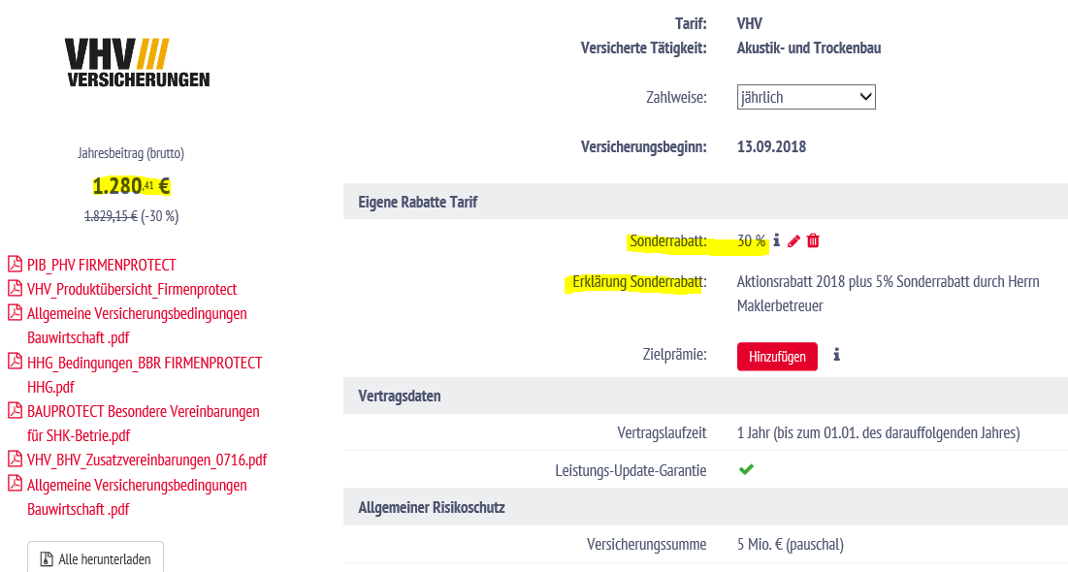Click Hinzufügen button for Zielprämie
Image resolution: width=1068 pixels, height=572 pixels.
coord(777,356)
